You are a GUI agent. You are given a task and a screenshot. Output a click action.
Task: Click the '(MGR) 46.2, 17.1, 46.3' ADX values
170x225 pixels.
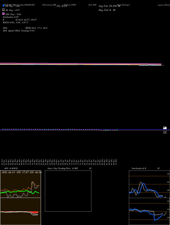[x=36, y=28]
